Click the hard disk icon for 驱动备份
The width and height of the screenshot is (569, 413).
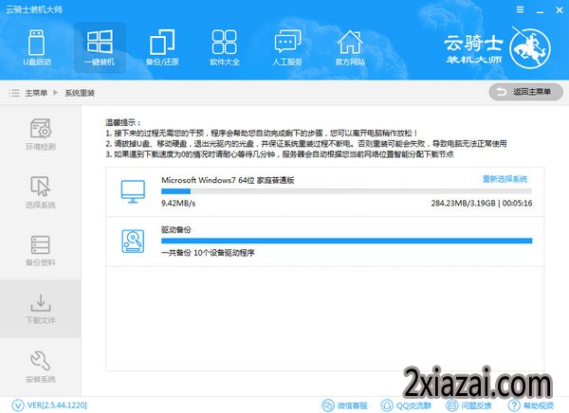click(x=133, y=242)
